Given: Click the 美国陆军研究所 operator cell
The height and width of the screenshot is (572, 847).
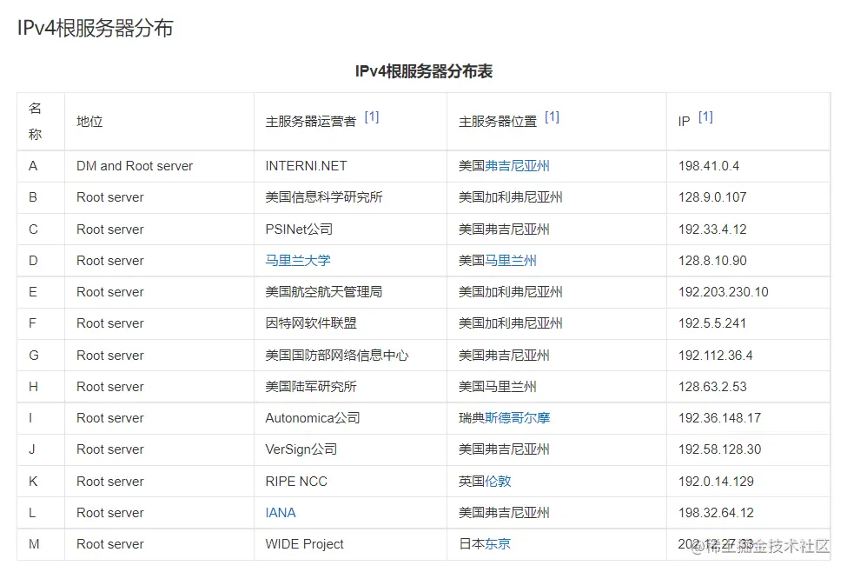Looking at the screenshot, I should (351, 387).
